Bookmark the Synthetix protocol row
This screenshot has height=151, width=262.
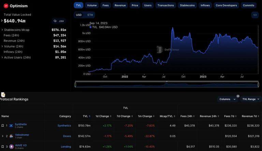[3, 125]
